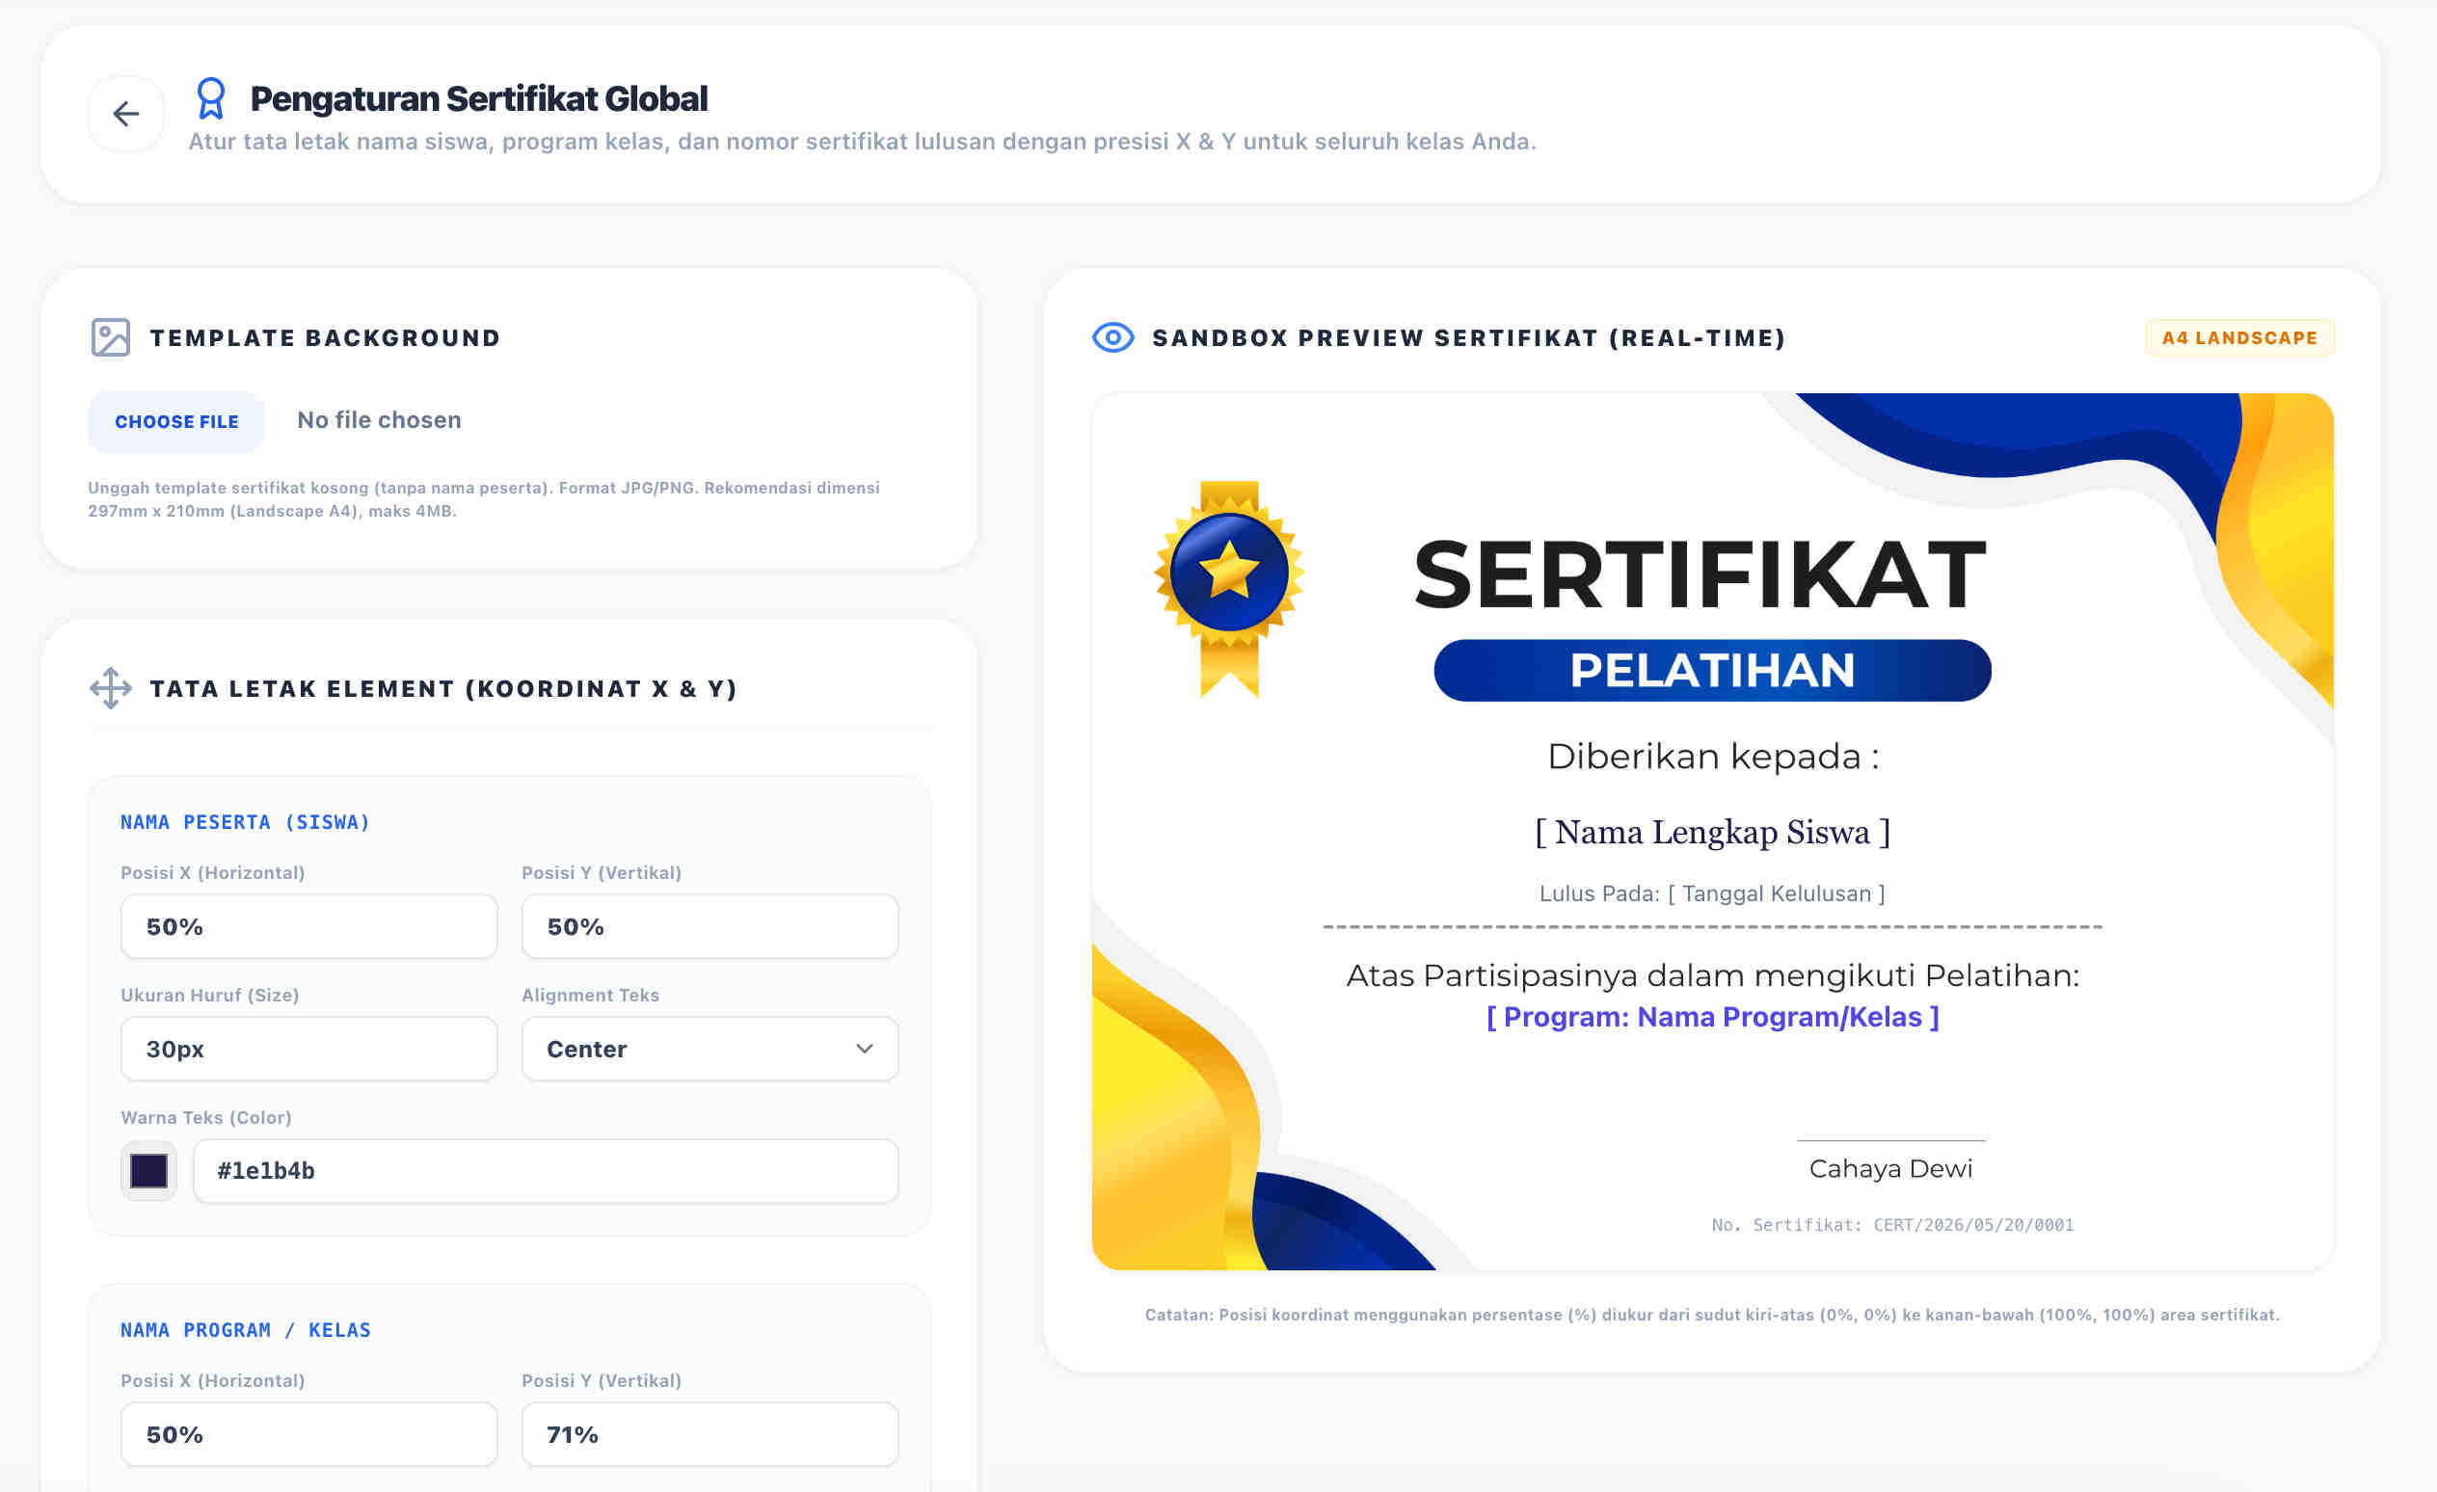The image size is (2437, 1492).
Task: Edit Nama Program Posisi X 50% field
Action: [x=308, y=1433]
